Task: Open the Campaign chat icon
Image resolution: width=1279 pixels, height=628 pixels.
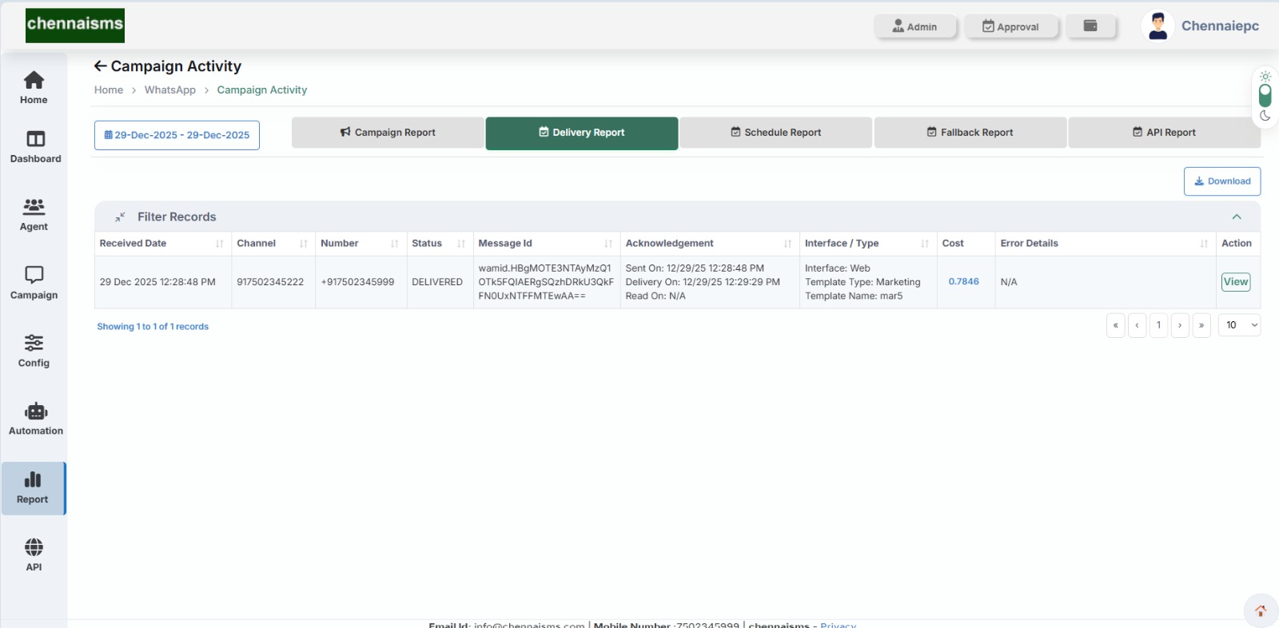Action: (x=34, y=276)
